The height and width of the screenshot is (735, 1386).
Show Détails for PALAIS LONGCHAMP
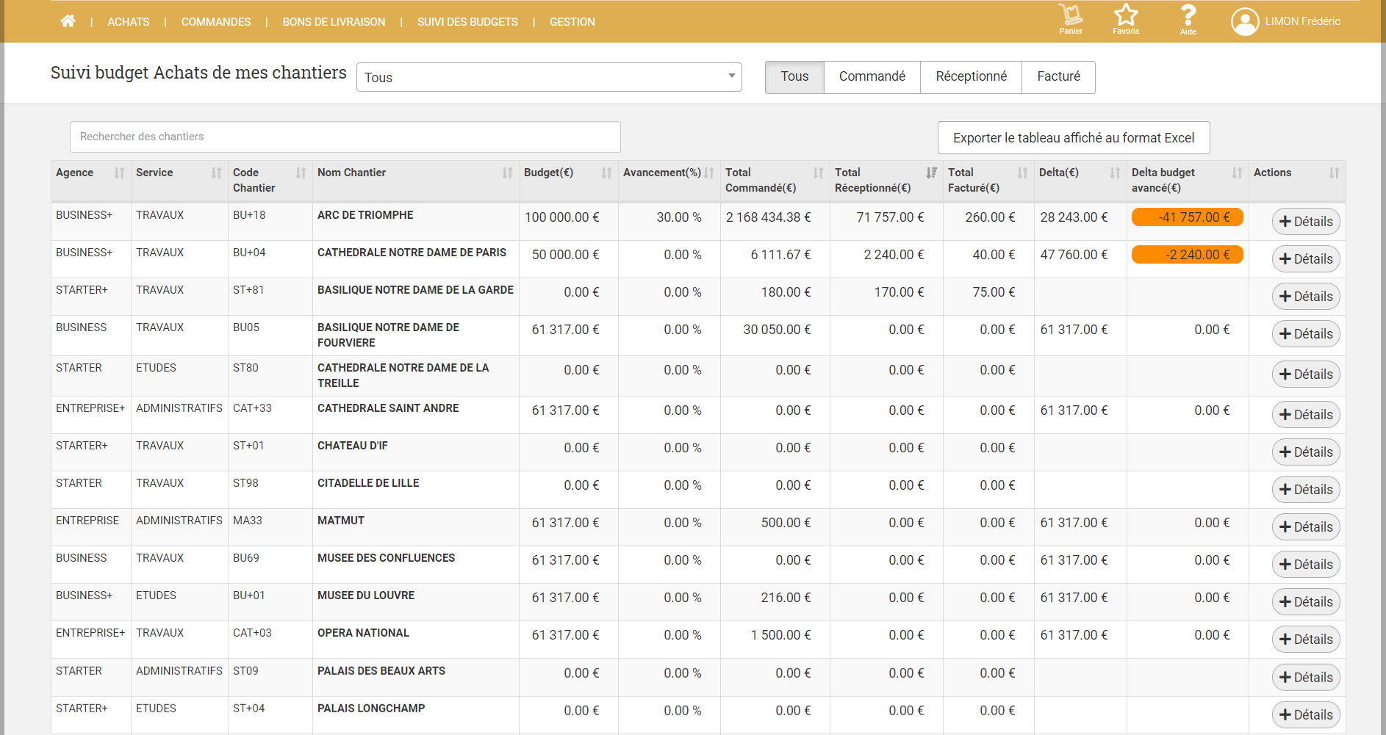coord(1306,715)
